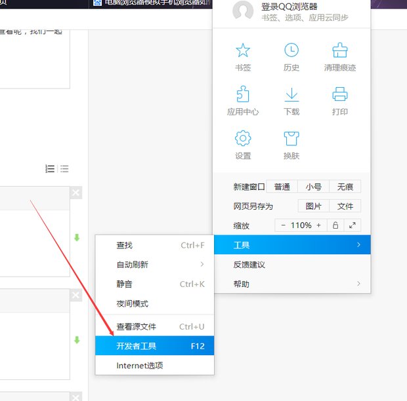Click inside the second step text area

[x=35, y=346]
